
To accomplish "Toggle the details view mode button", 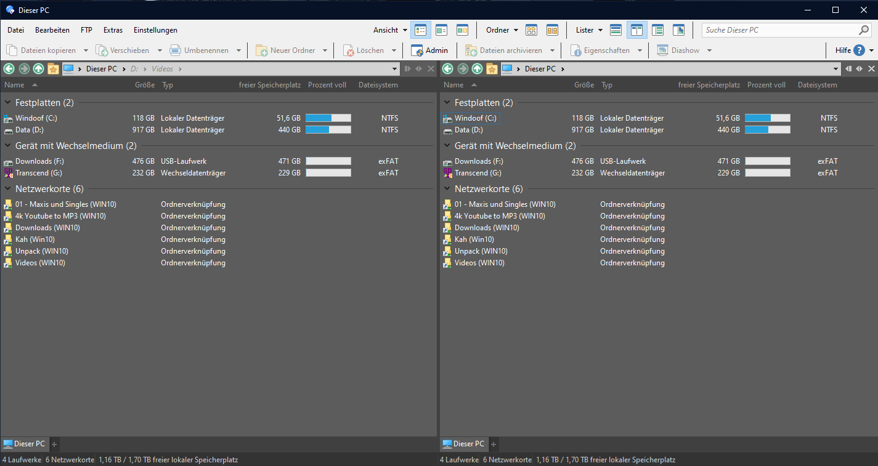I will click(x=421, y=30).
